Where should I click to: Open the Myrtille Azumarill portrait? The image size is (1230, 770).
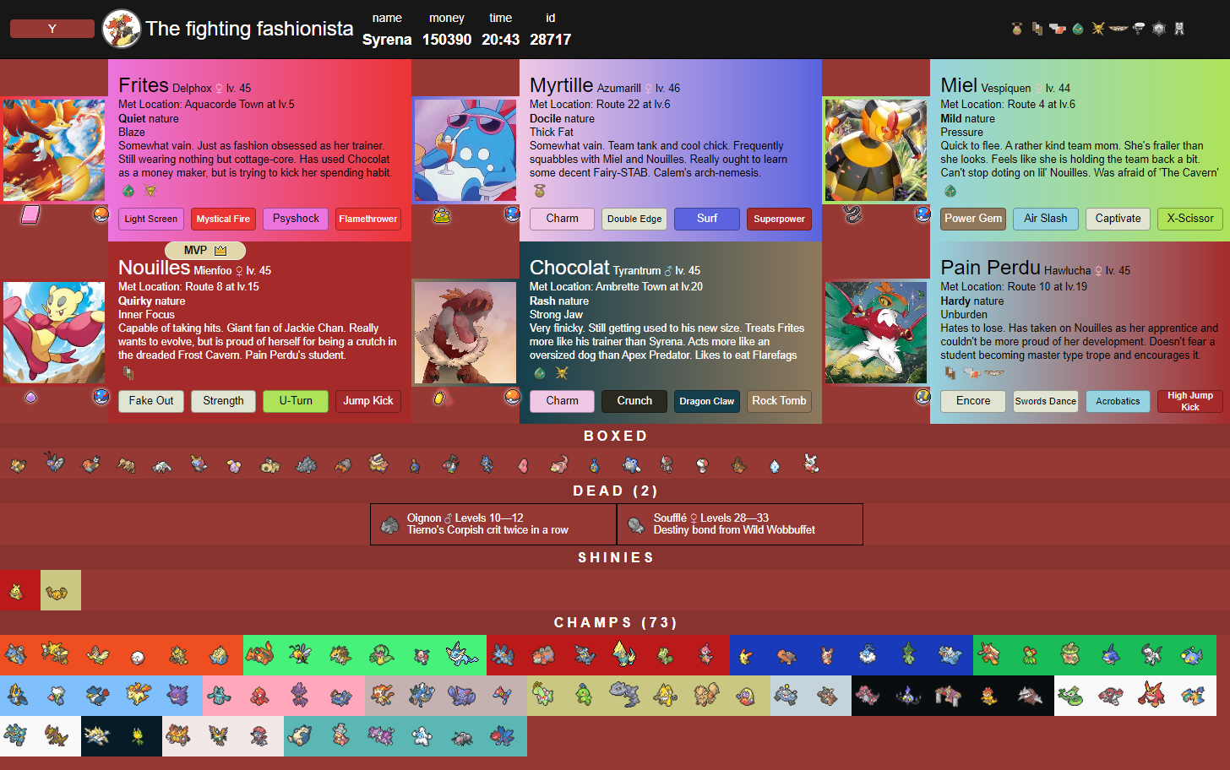(x=465, y=150)
